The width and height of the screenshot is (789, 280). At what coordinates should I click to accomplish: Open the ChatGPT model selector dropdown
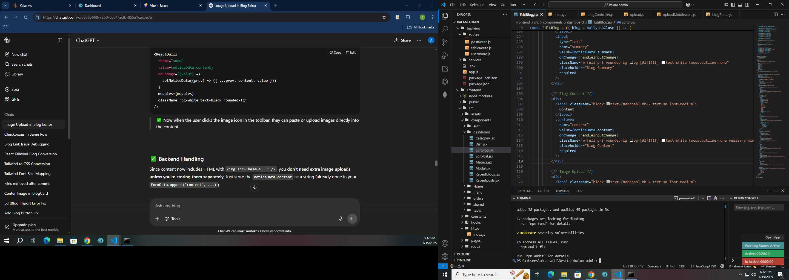tap(88, 40)
